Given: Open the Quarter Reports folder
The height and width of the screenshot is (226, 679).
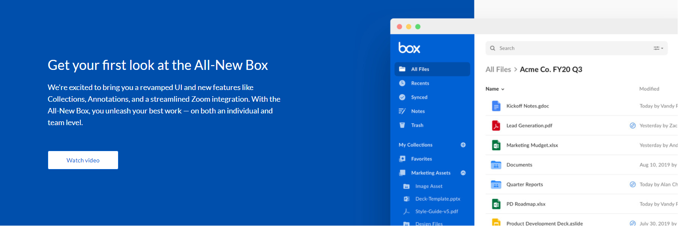Looking at the screenshot, I should point(525,185).
